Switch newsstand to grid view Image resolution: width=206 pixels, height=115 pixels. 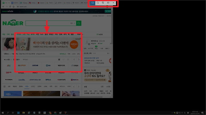[59, 59]
